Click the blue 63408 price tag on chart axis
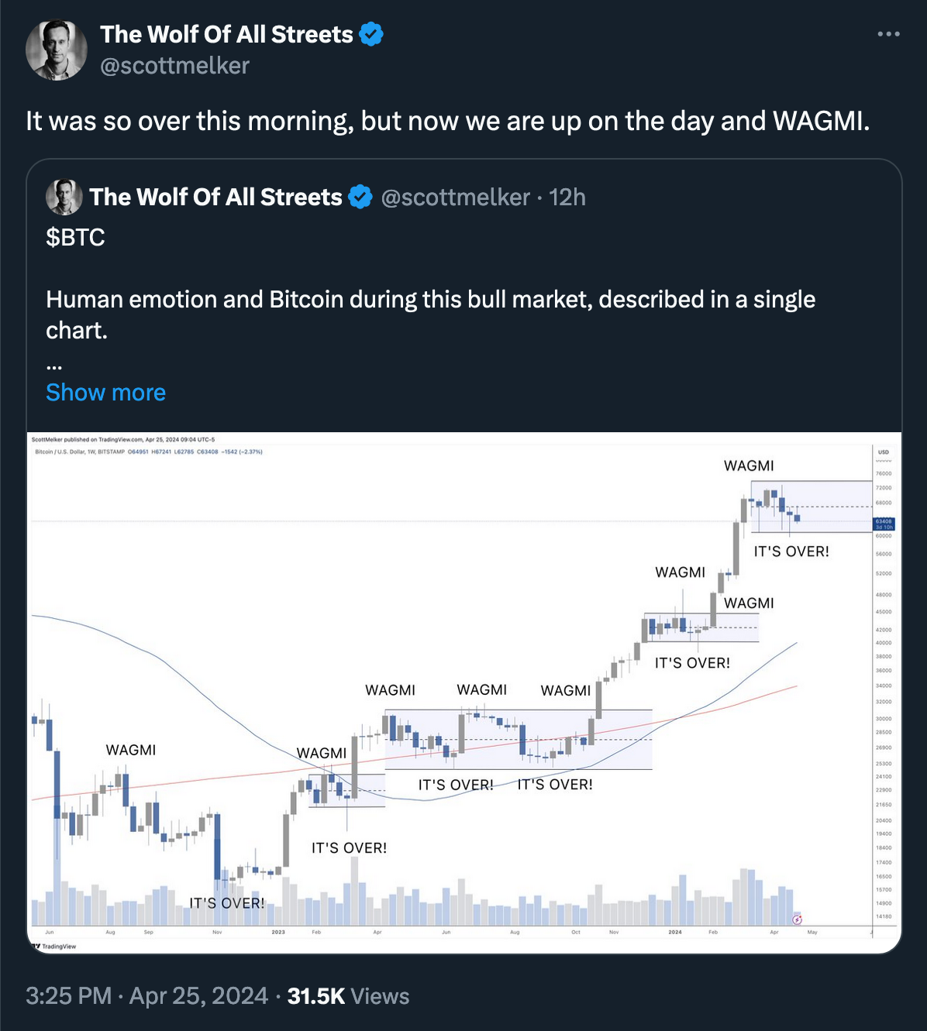 click(x=884, y=524)
